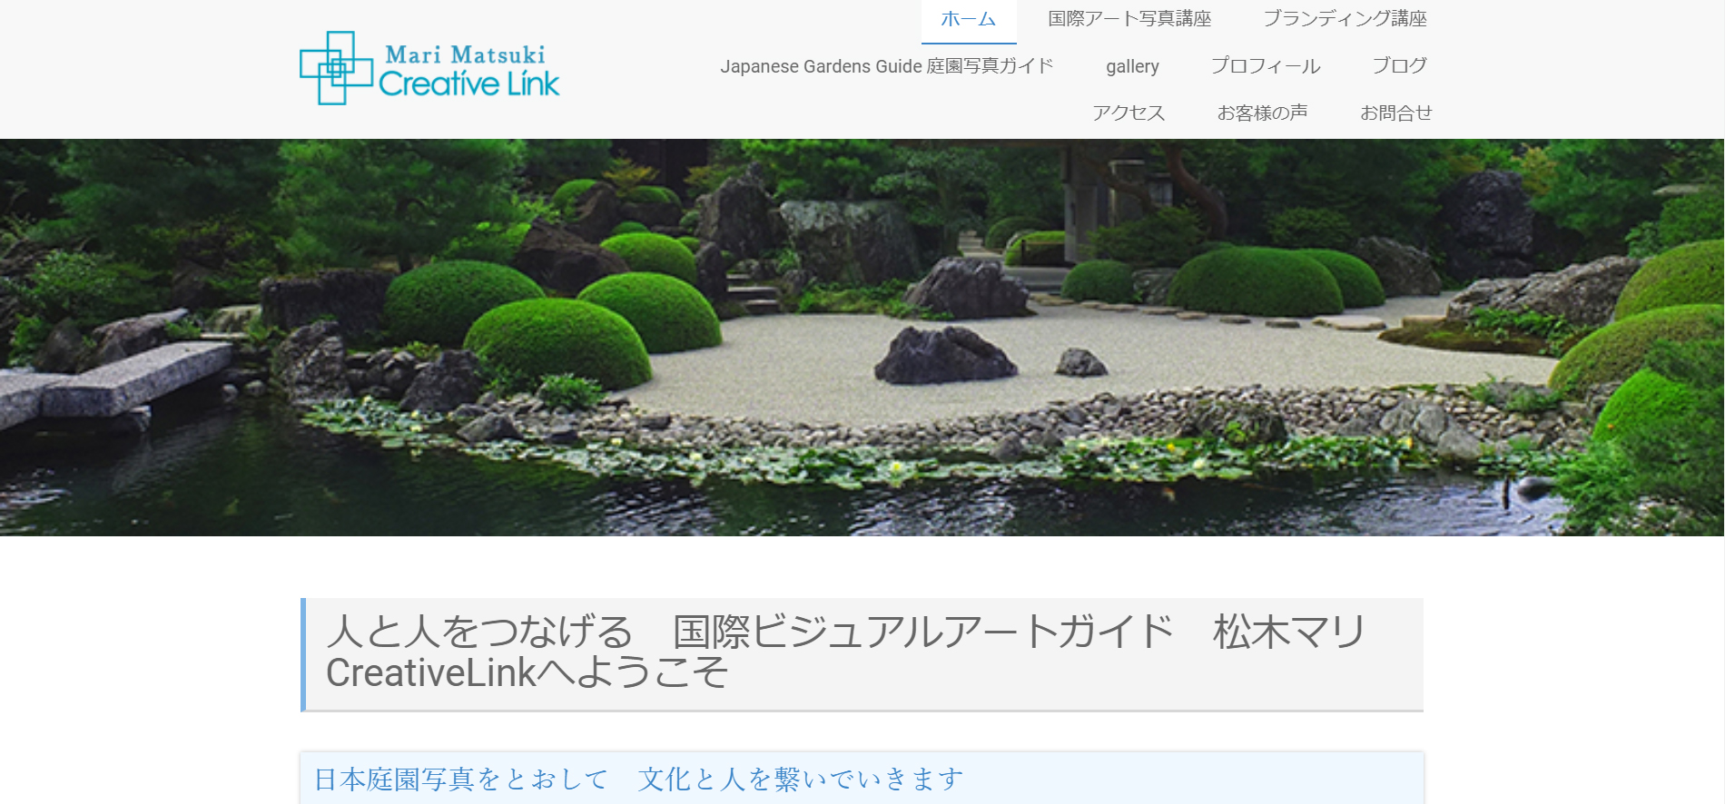Go to the ホーム tab
Viewport: 1725px width, 804px height.
968,19
